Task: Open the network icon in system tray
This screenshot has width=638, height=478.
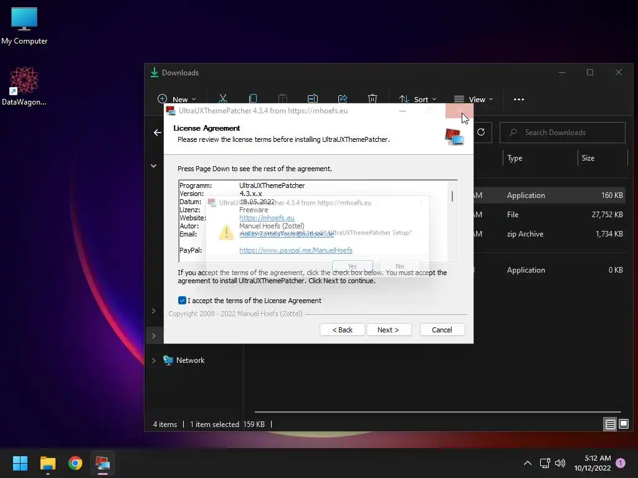Action: (x=545, y=463)
